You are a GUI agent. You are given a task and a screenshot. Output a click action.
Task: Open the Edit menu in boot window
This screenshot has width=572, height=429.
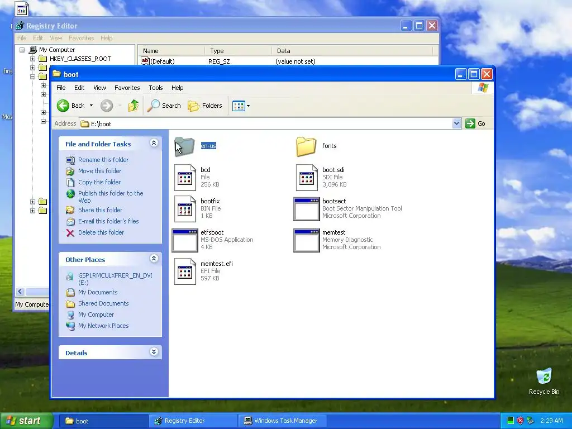tap(79, 88)
